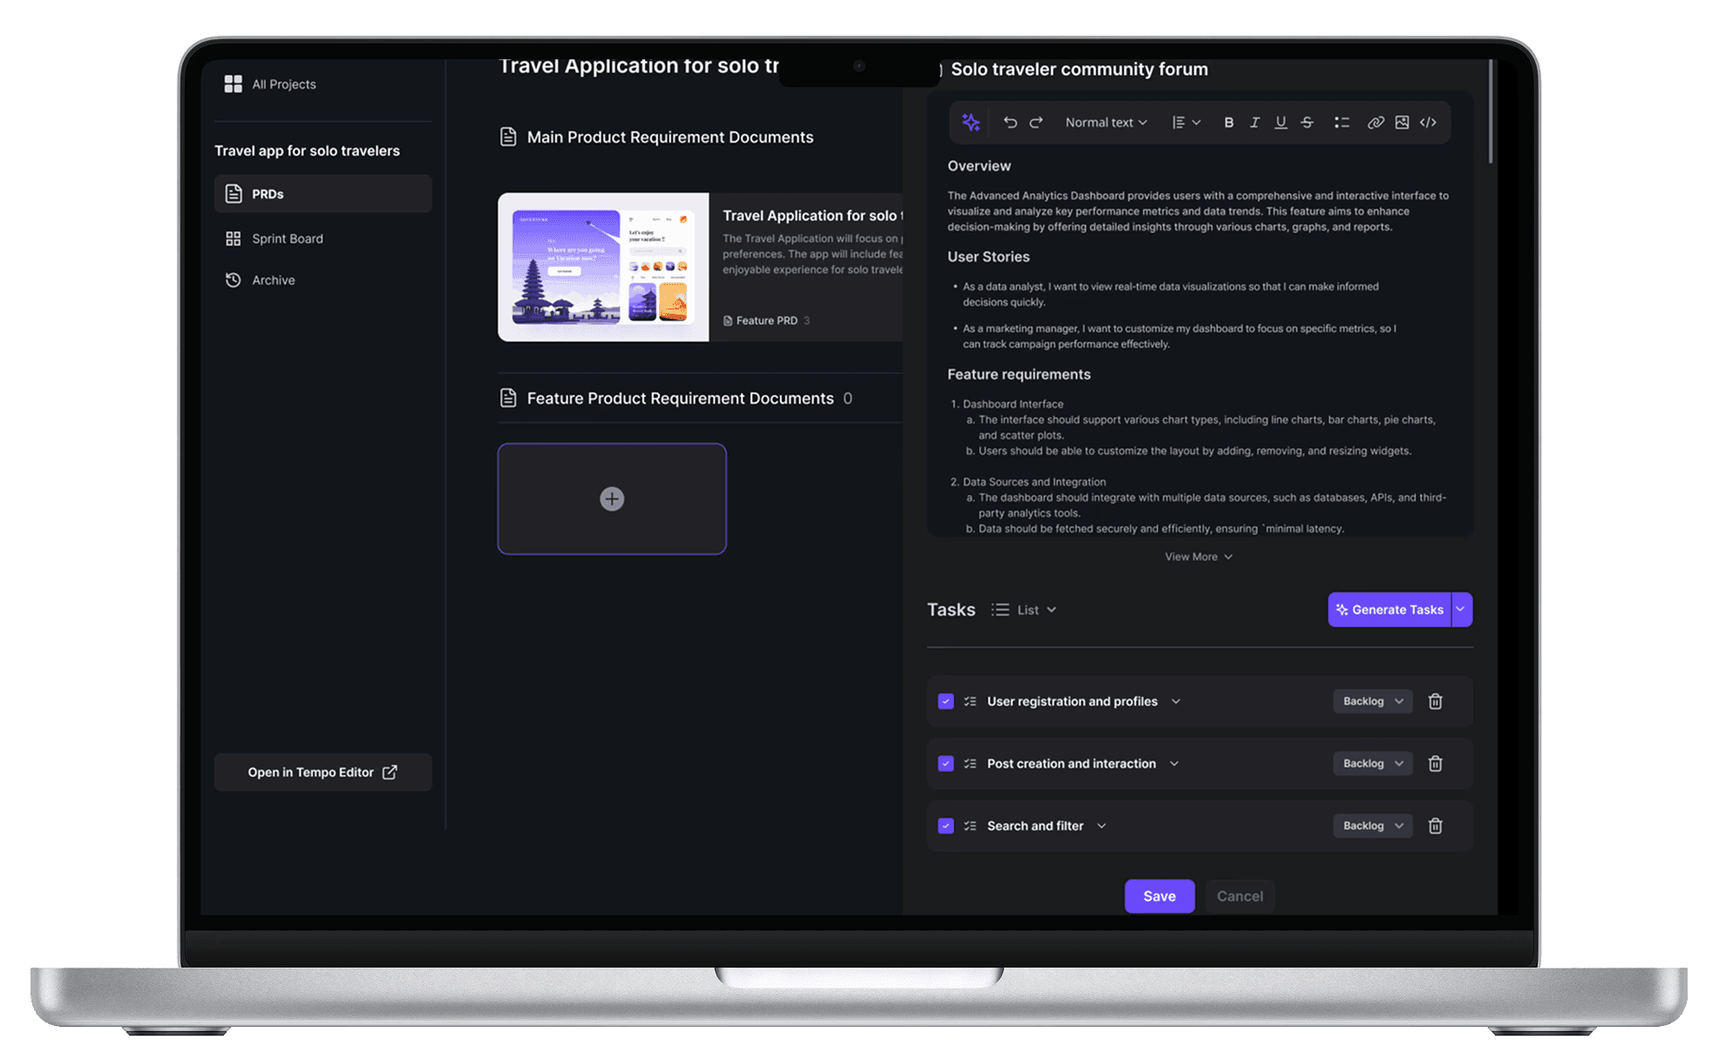
Task: Click the AI sparkle icon in editor toolbar
Action: [x=970, y=122]
